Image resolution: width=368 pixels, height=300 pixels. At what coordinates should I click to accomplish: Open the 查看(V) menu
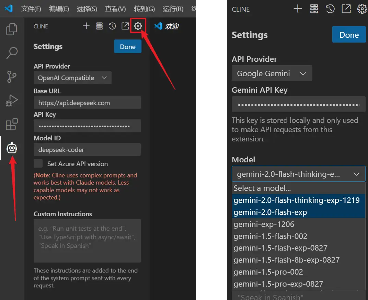[x=115, y=9]
